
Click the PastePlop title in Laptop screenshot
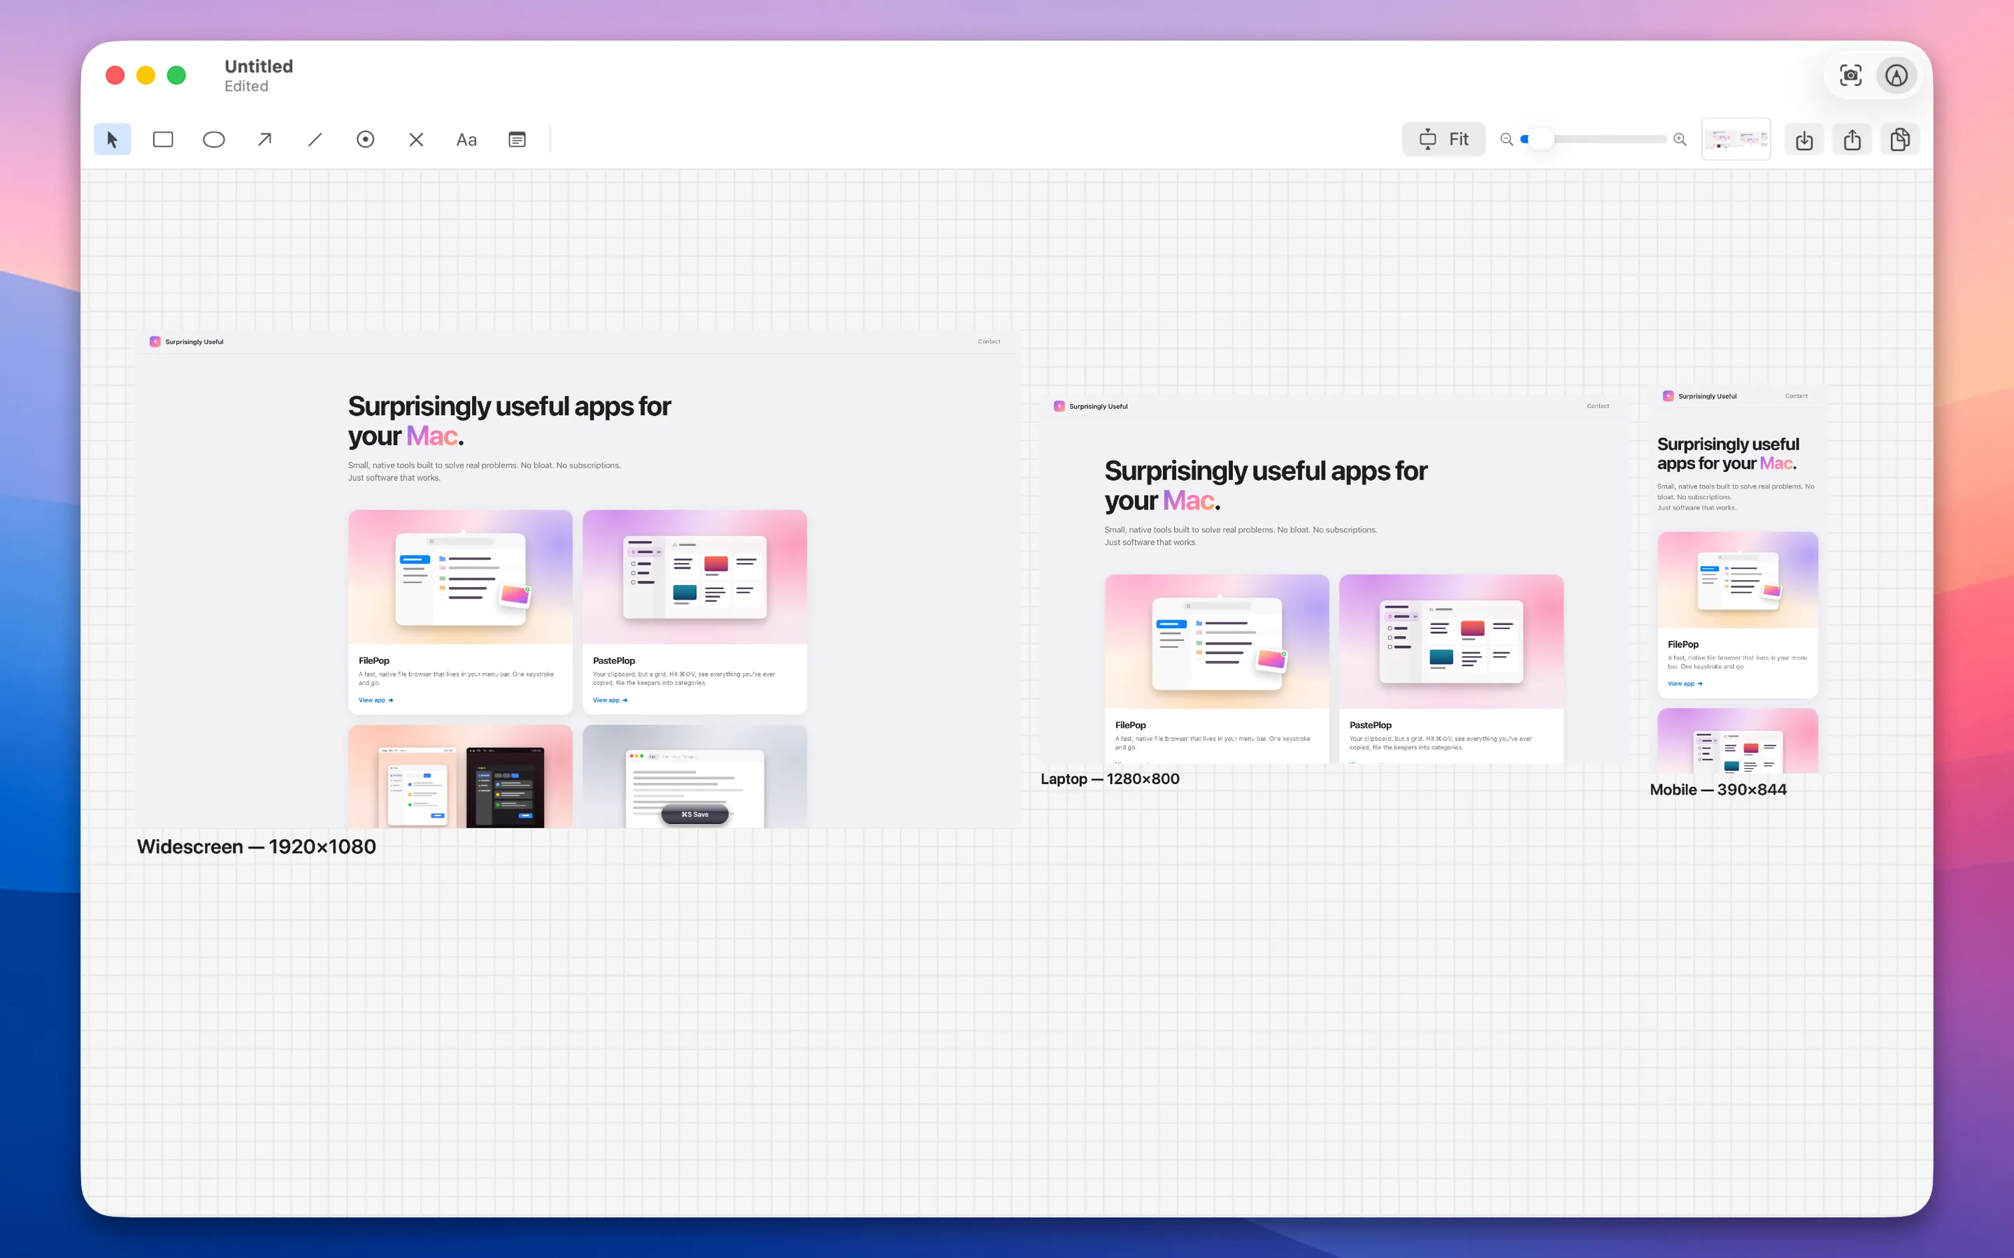tap(1371, 725)
